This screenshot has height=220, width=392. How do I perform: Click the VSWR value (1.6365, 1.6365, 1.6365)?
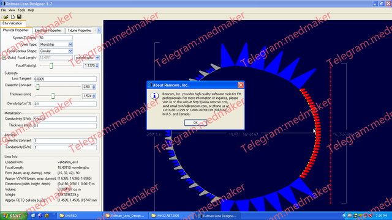click(x=75, y=178)
